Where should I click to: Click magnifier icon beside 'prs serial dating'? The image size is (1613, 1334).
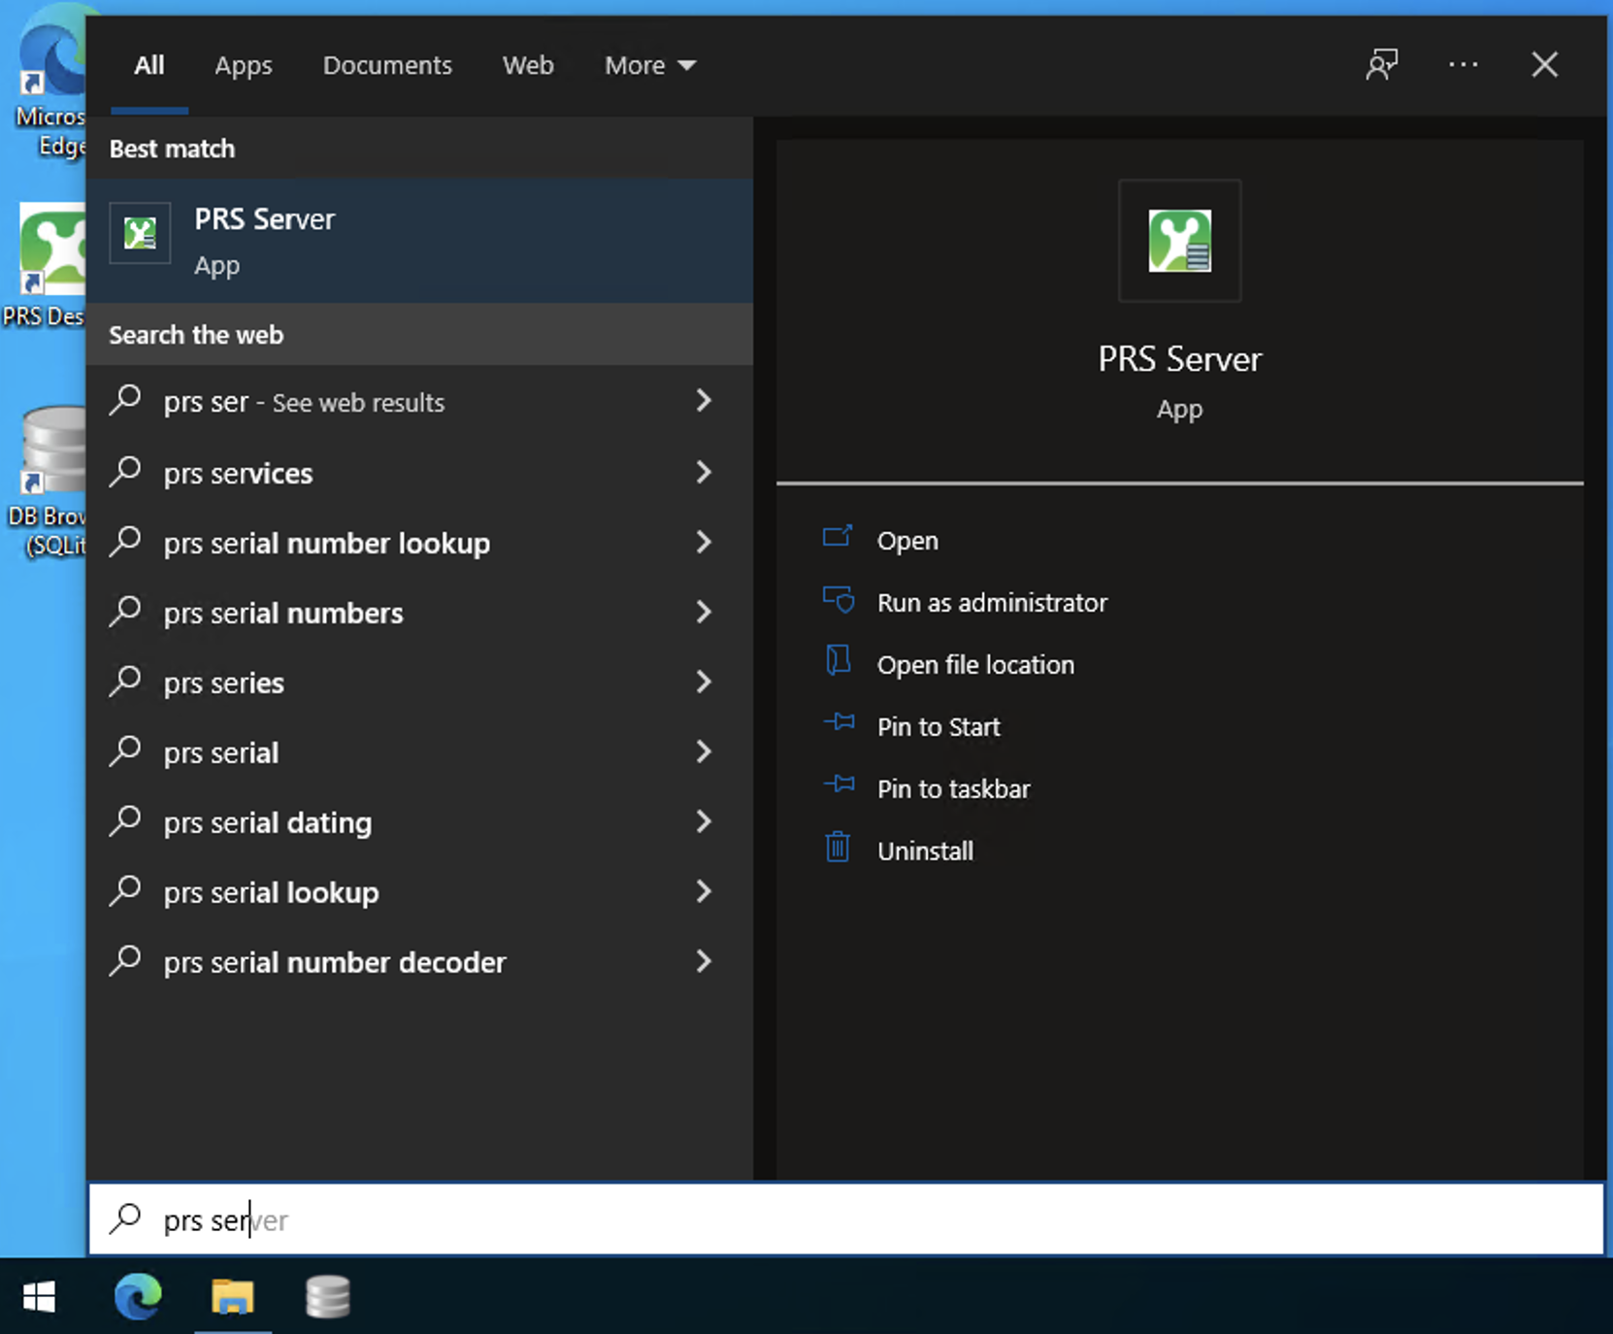(x=126, y=821)
